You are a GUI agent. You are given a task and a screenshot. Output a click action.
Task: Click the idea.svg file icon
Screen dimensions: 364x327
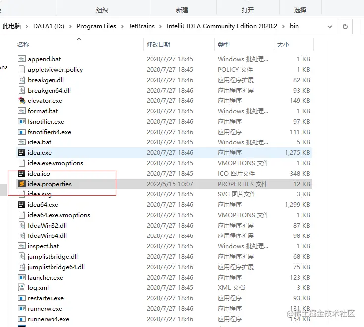point(22,194)
